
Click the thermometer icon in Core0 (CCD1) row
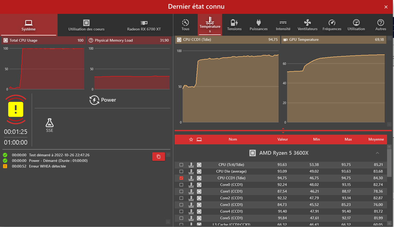191,185
